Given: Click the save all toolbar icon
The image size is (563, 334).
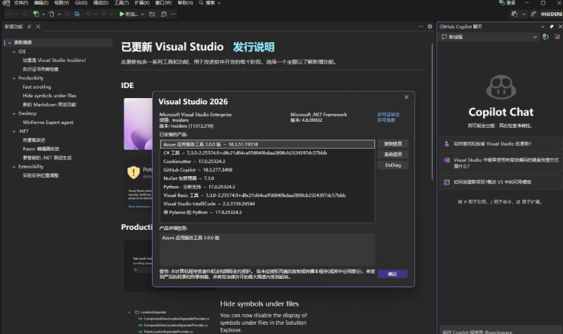Looking at the screenshot, I should 77,14.
